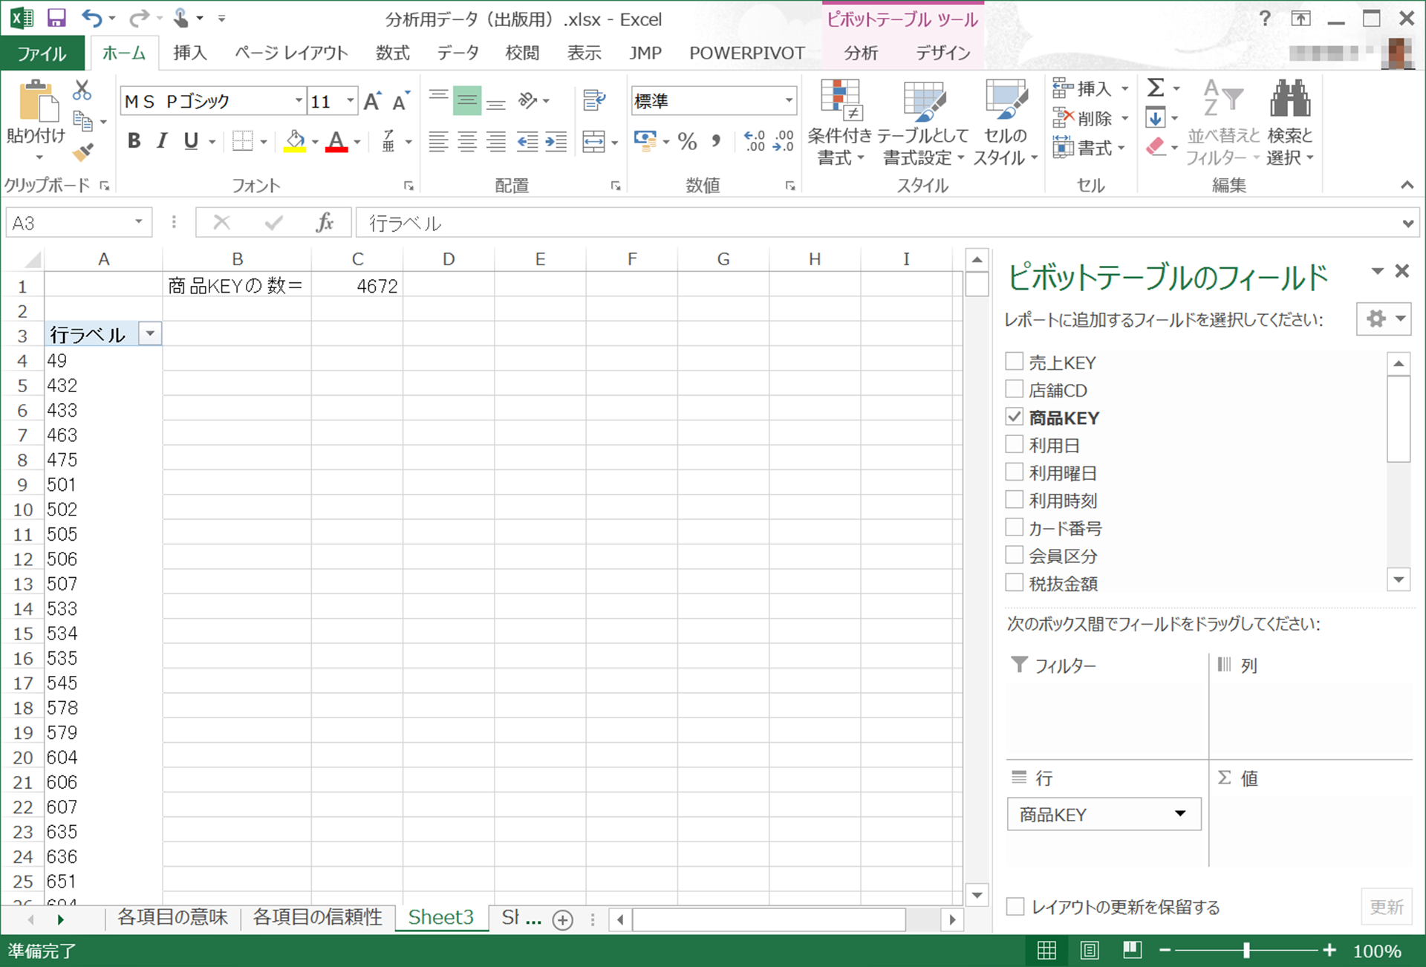The image size is (1426, 967).
Task: Click the Save icon in quick access toolbar
Action: click(x=56, y=18)
